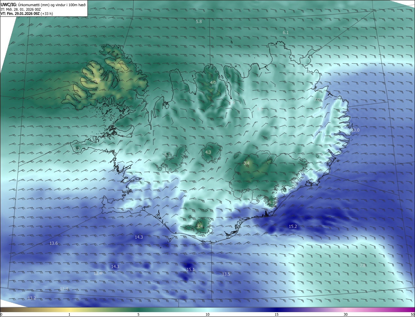
Task: Click the color scale tick label 5
Action: (x=138, y=314)
